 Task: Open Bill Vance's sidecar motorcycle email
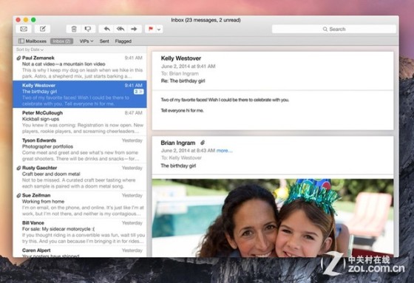point(80,231)
